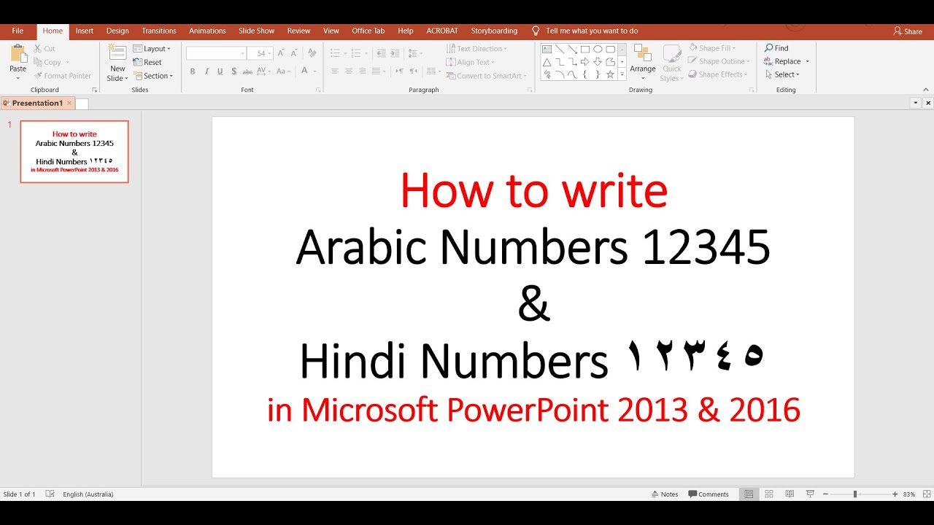Click the Paste clipboard icon
This screenshot has height=525, width=934.
(18, 54)
